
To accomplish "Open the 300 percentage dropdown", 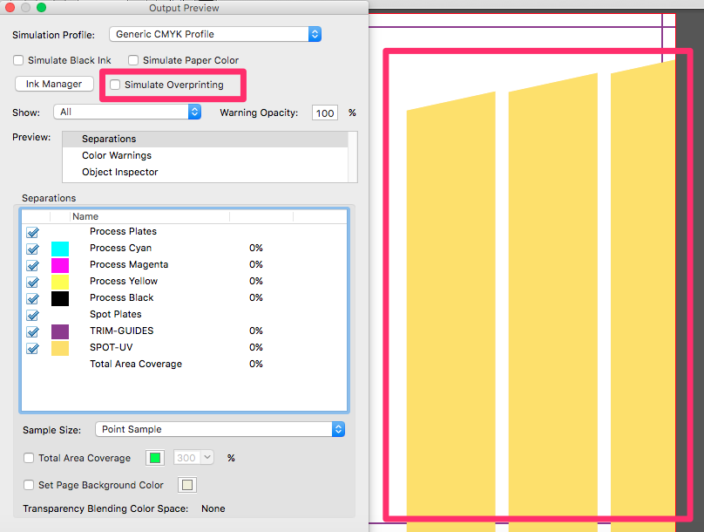I will [193, 457].
